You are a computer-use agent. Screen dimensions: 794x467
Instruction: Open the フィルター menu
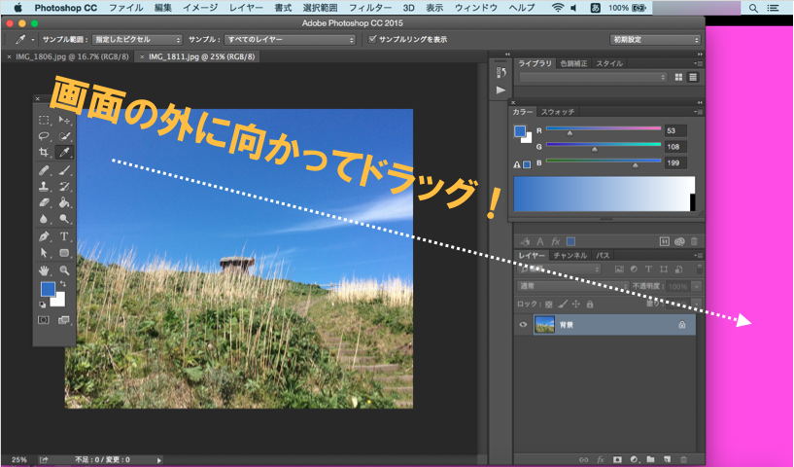tap(370, 8)
